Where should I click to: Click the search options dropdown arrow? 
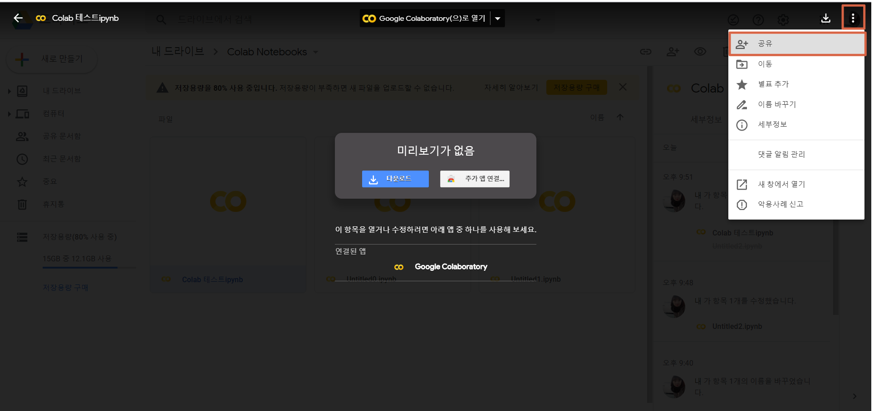[538, 20]
